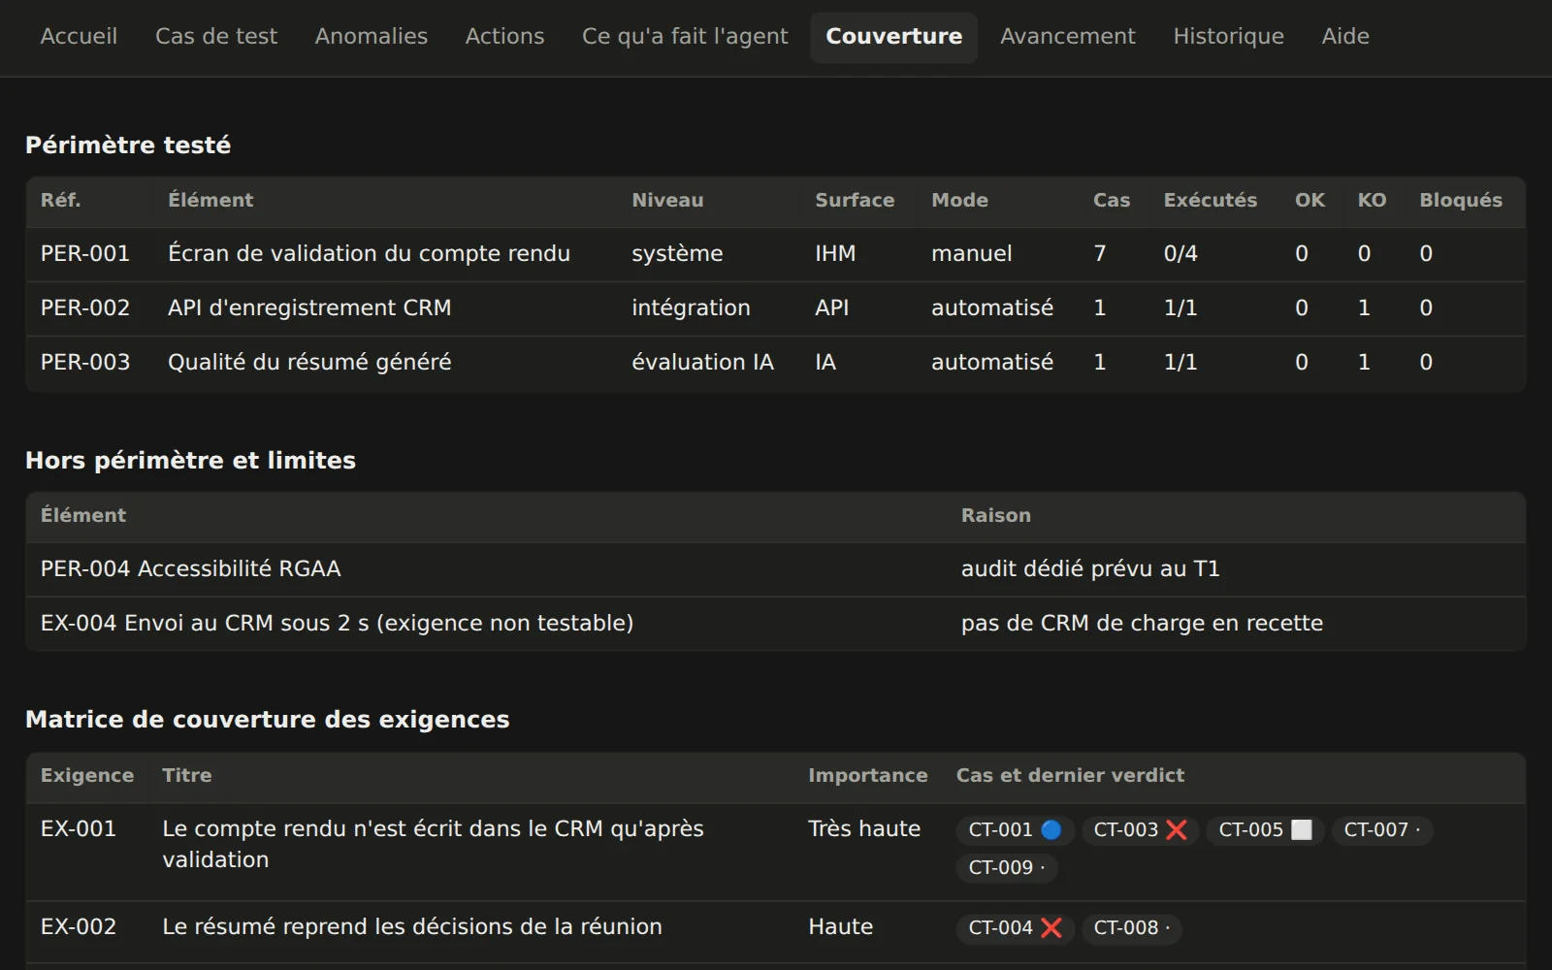The width and height of the screenshot is (1552, 970).
Task: Click the PER-001 reference cell
Action: point(85,254)
